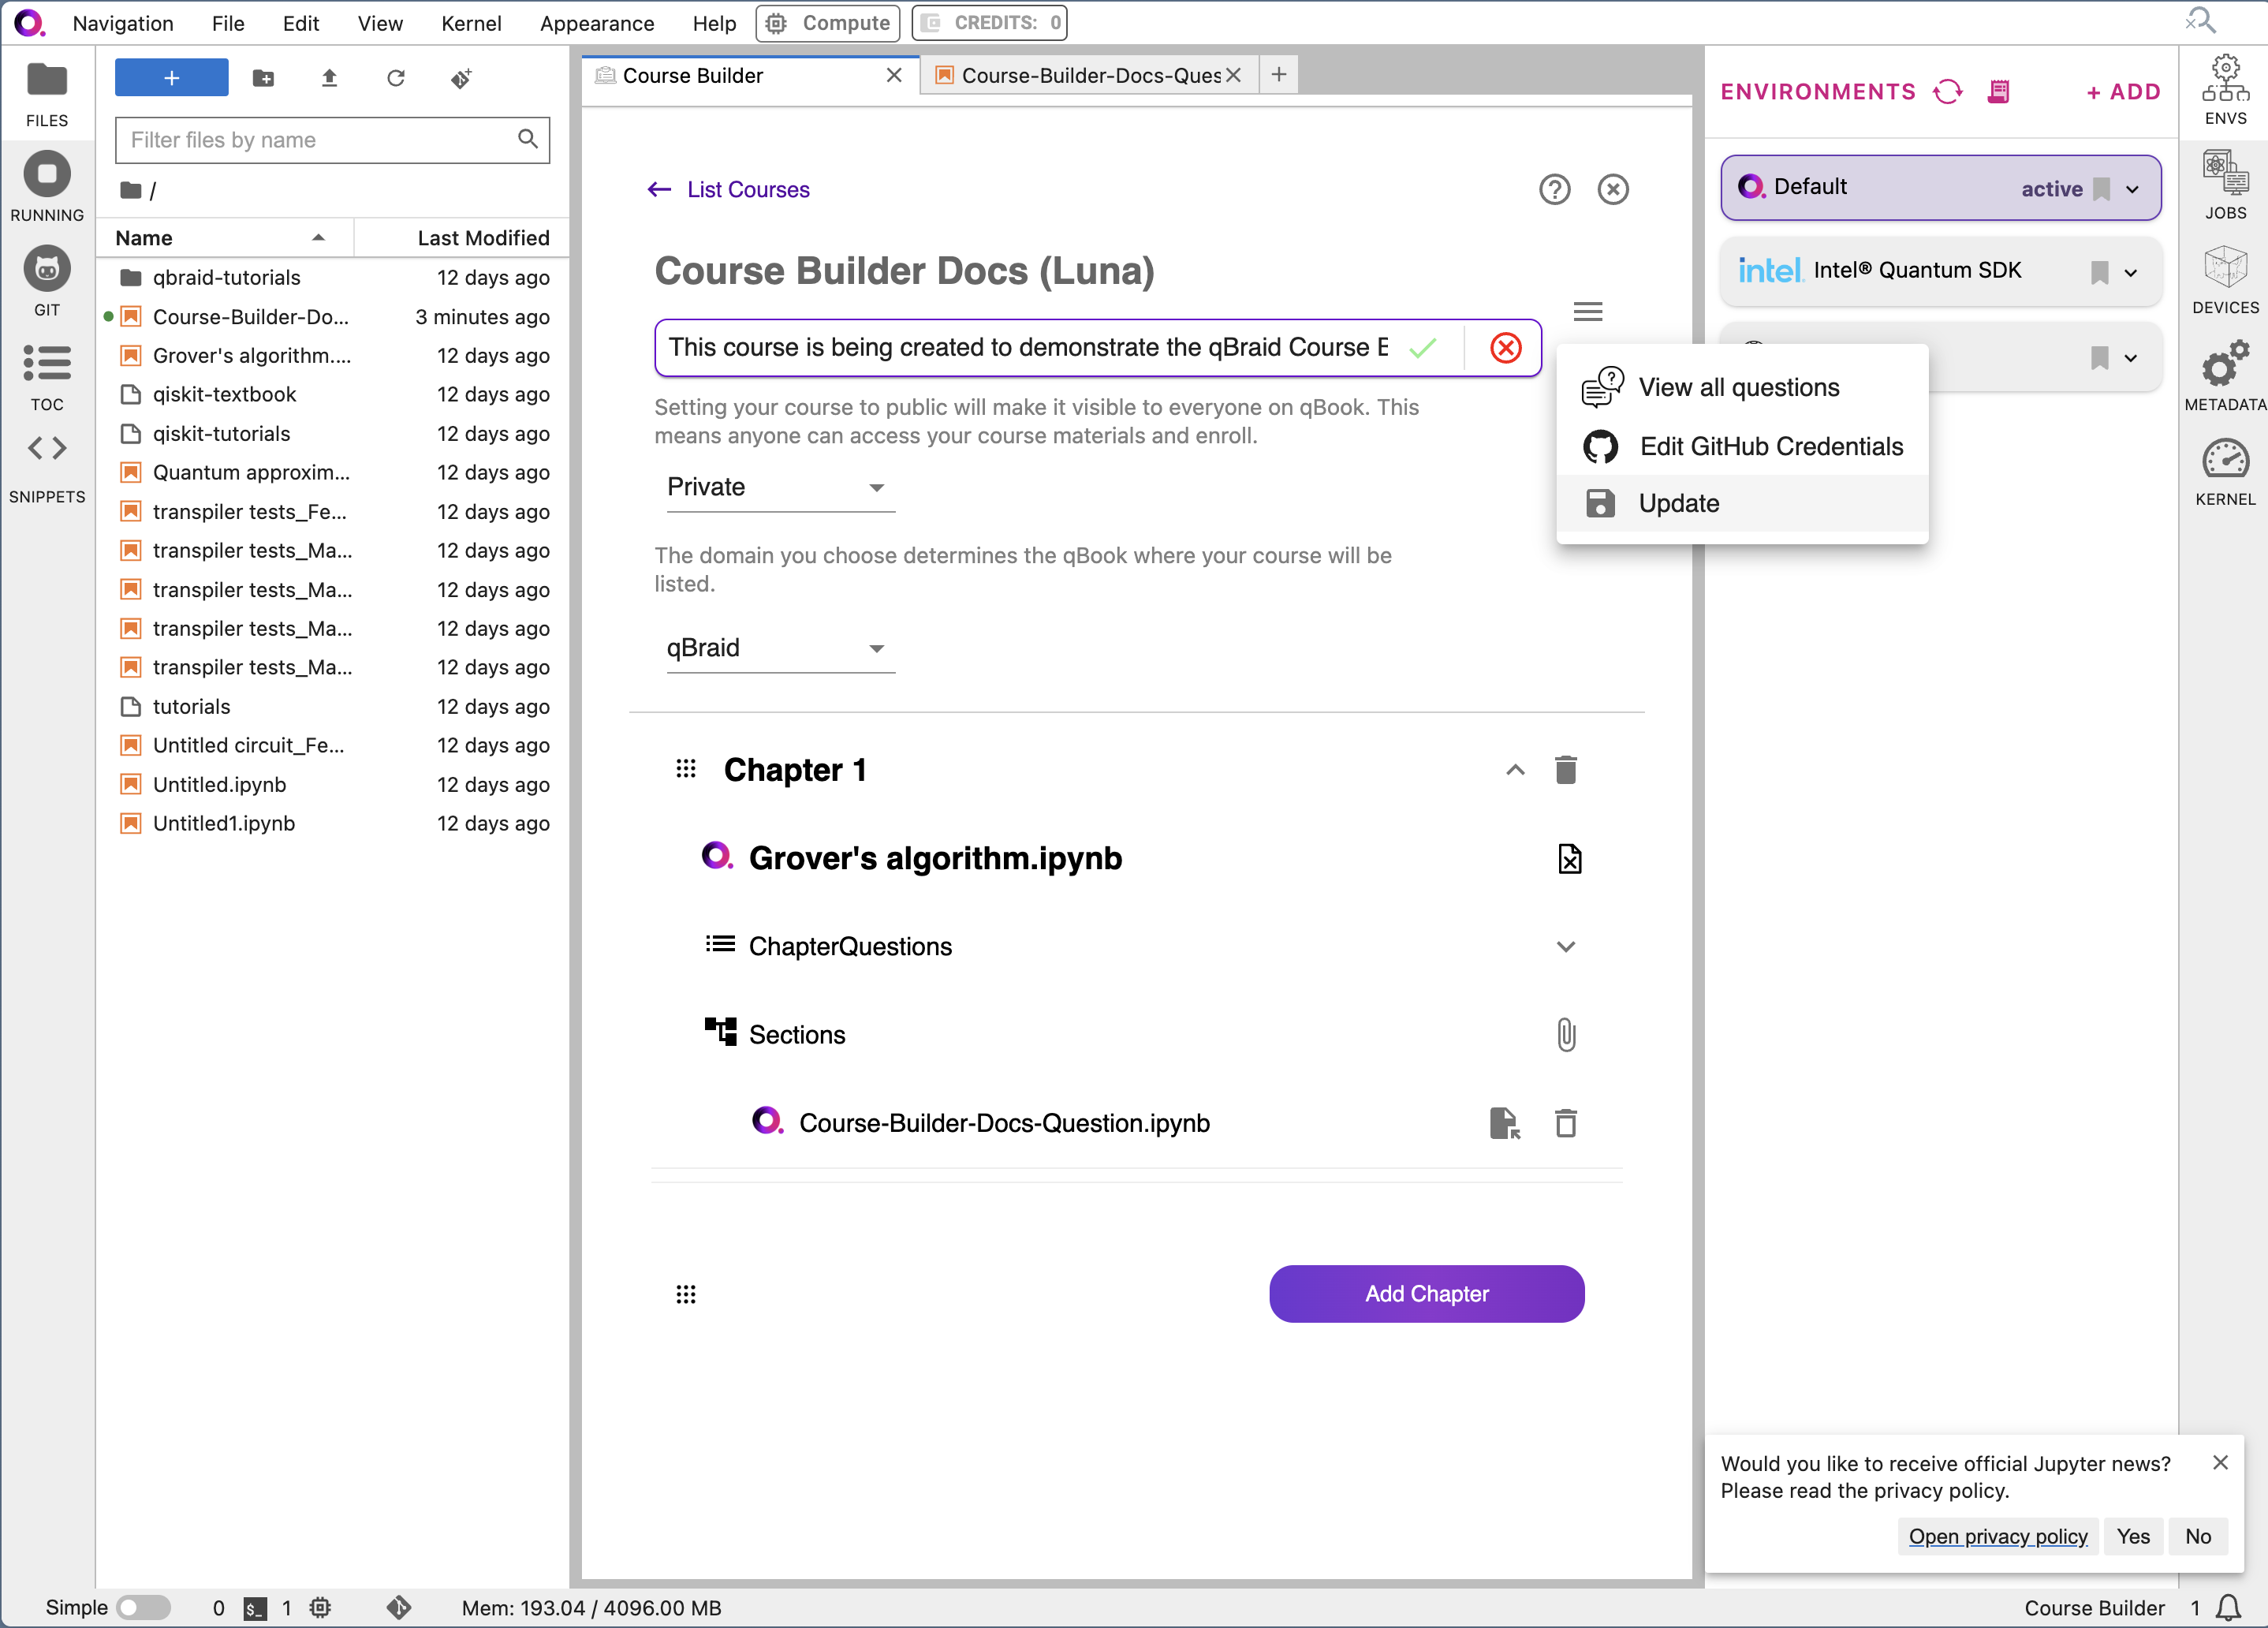Click the Add Chapter button
Image resolution: width=2268 pixels, height=1628 pixels.
[x=1426, y=1294]
